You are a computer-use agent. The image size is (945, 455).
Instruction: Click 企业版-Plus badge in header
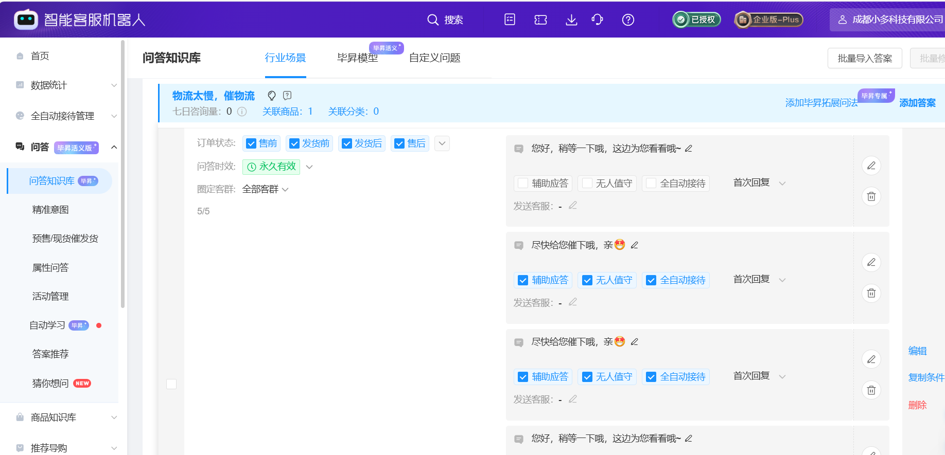[768, 20]
